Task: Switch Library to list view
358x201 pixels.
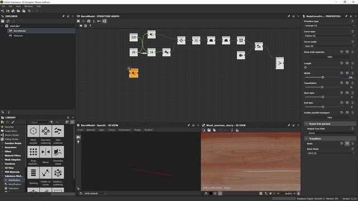Action: click(x=67, y=122)
